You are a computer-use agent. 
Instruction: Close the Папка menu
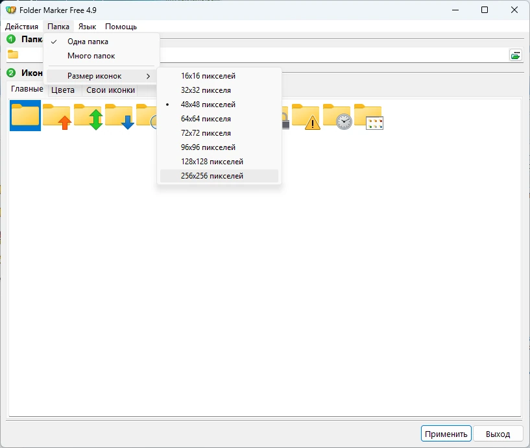[x=58, y=27]
